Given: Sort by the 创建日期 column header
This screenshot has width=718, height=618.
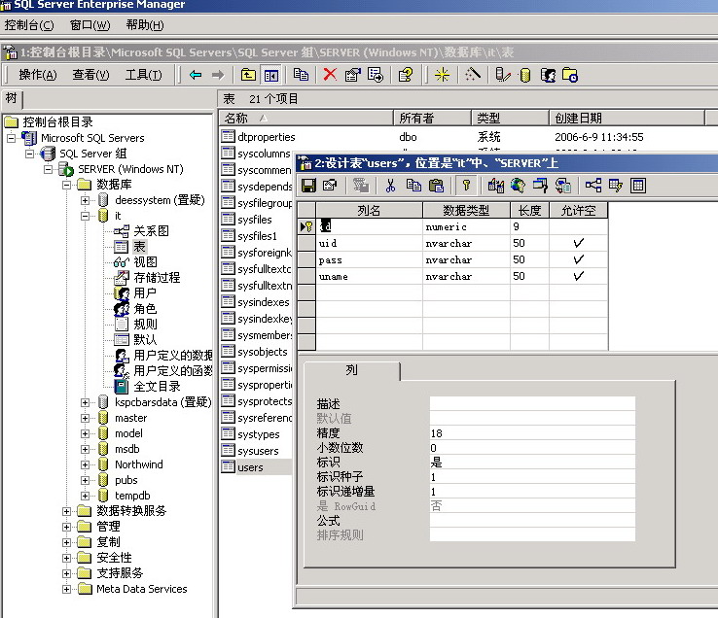Looking at the screenshot, I should click(627, 118).
